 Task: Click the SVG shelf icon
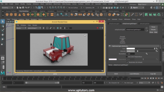[x=52, y=15]
